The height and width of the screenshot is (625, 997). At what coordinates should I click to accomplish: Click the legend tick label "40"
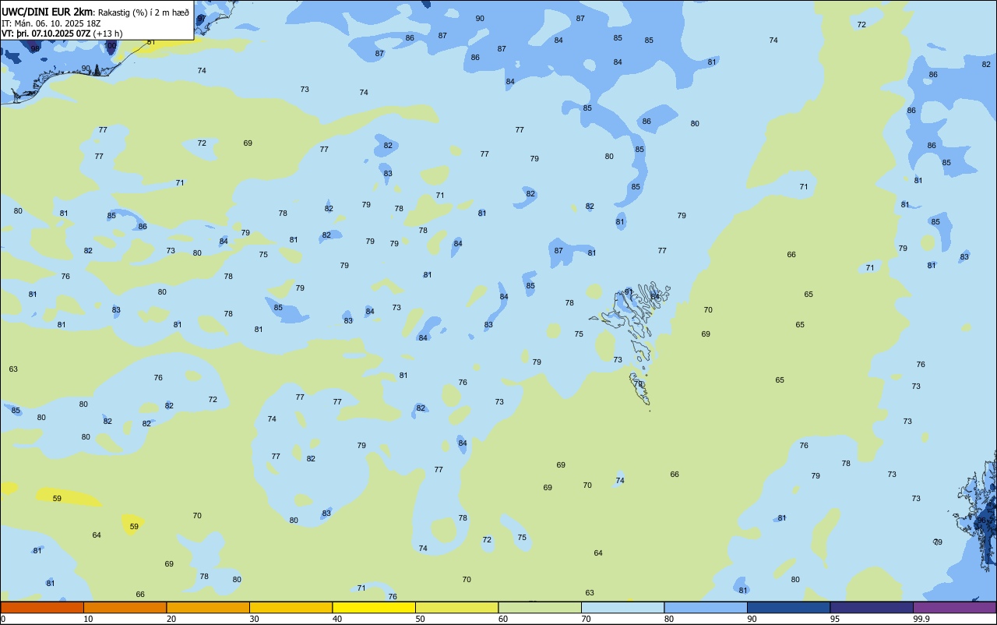[337, 619]
